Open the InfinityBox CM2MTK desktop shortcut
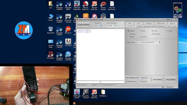This screenshot has width=187, height=105. point(59,6)
